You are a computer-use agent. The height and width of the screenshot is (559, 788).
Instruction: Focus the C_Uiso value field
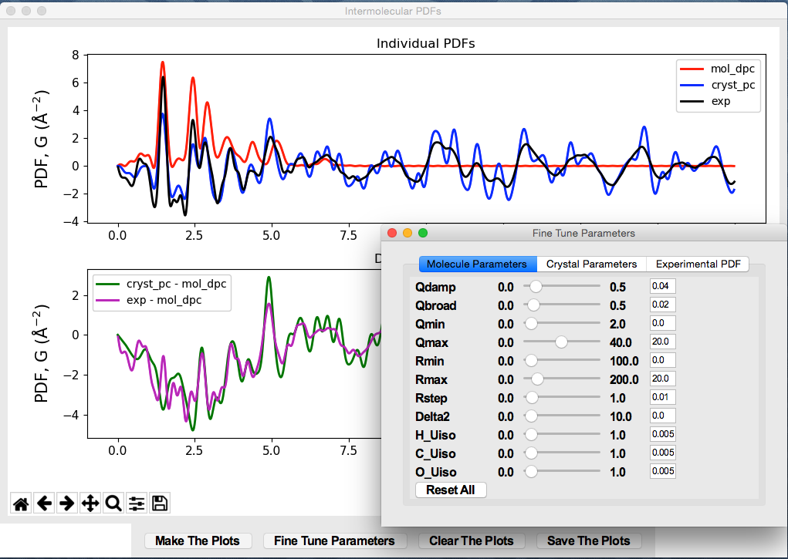click(x=662, y=453)
